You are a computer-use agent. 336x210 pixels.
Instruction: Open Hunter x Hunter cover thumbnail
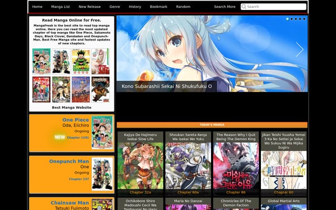point(81,61)
